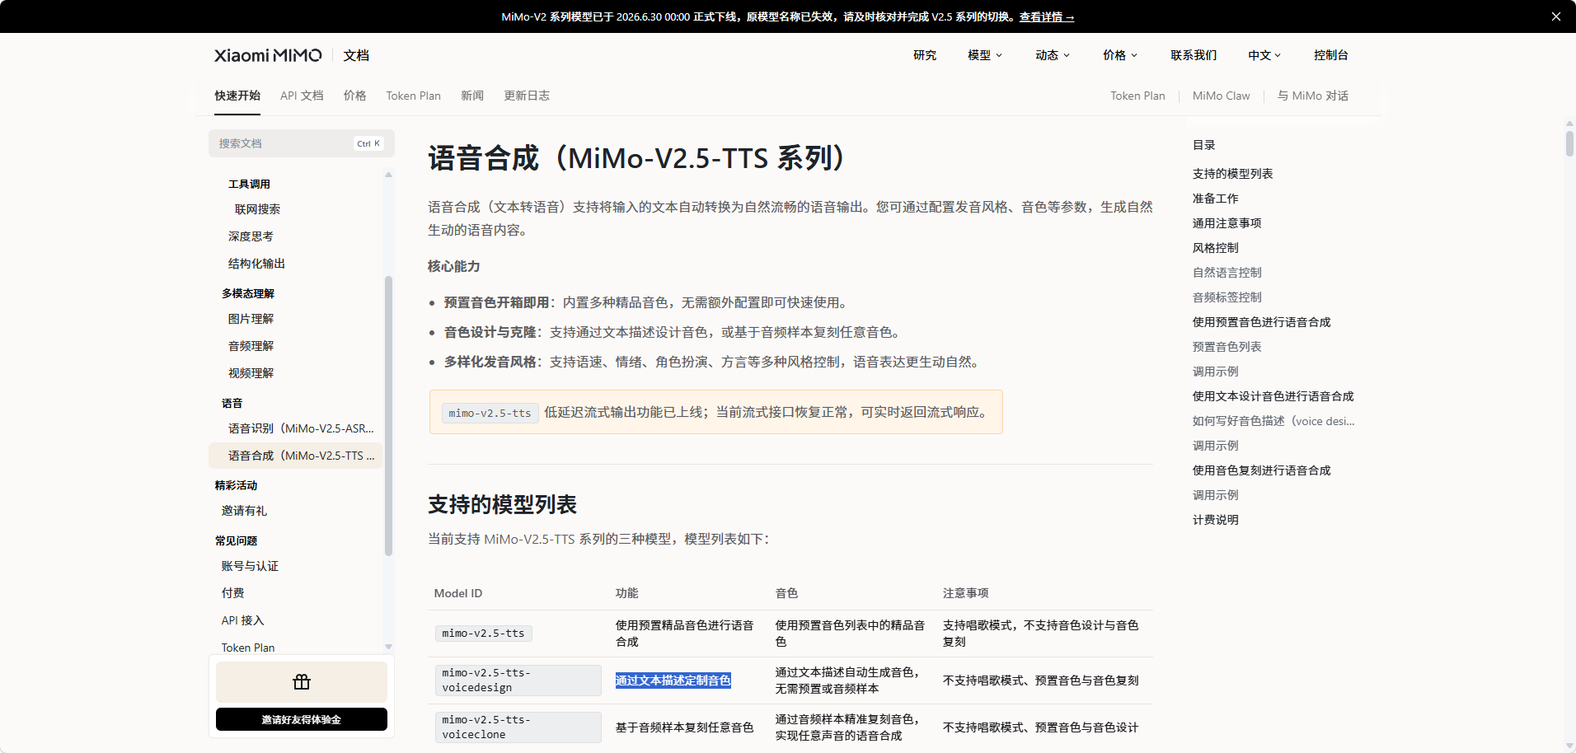Go to 风格控制 in the table of contents

[x=1215, y=248]
